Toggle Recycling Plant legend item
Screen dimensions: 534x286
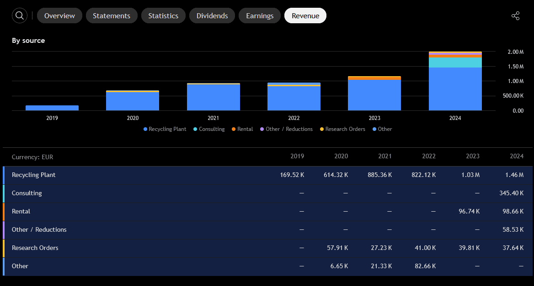pos(165,129)
